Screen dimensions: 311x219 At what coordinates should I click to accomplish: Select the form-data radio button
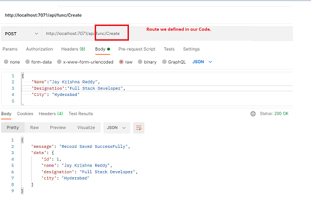28,62
